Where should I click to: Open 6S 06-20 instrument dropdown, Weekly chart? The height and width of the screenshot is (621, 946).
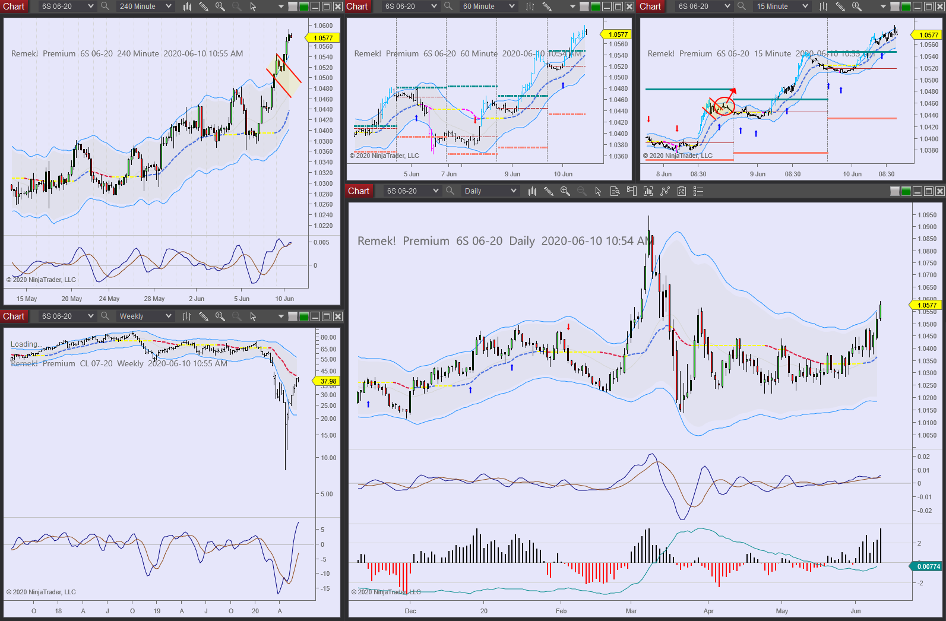click(68, 316)
